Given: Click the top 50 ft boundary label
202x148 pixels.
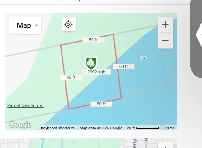Looking at the screenshot, I should [x=93, y=40].
